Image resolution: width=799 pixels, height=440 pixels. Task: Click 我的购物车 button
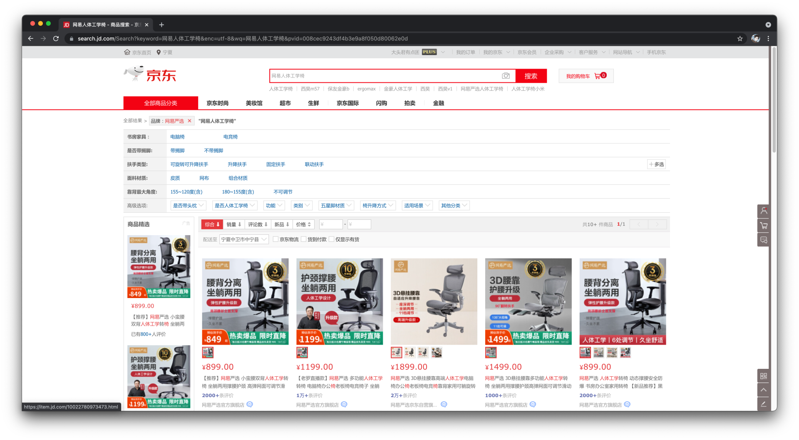pyautogui.click(x=586, y=76)
